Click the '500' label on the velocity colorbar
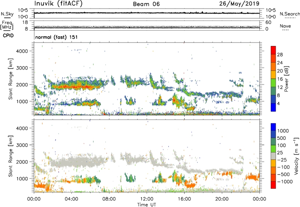This screenshot has width=300, height=207. tap(282, 138)
